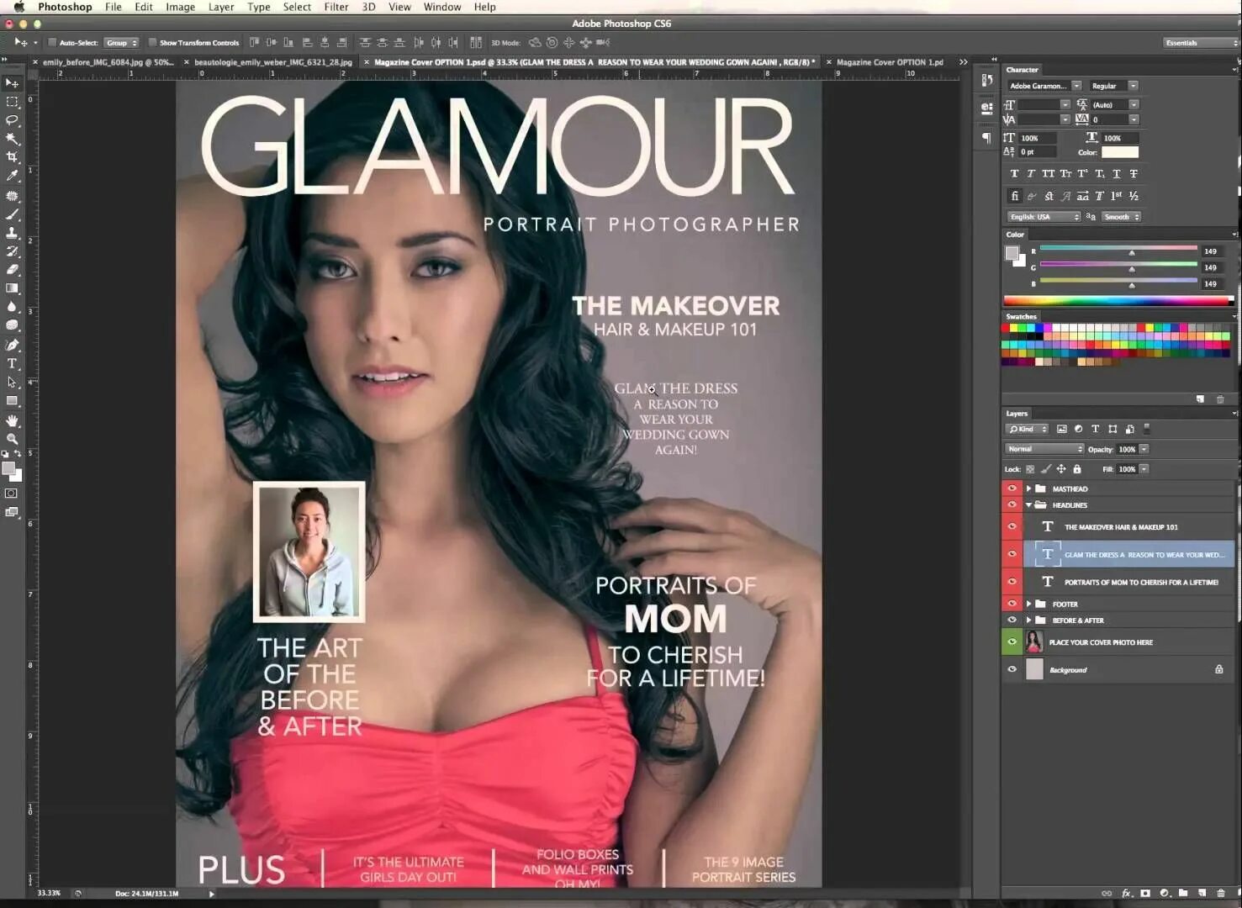Click the Delete layer trash icon
Screen dimensions: 1242x908
point(1220,893)
